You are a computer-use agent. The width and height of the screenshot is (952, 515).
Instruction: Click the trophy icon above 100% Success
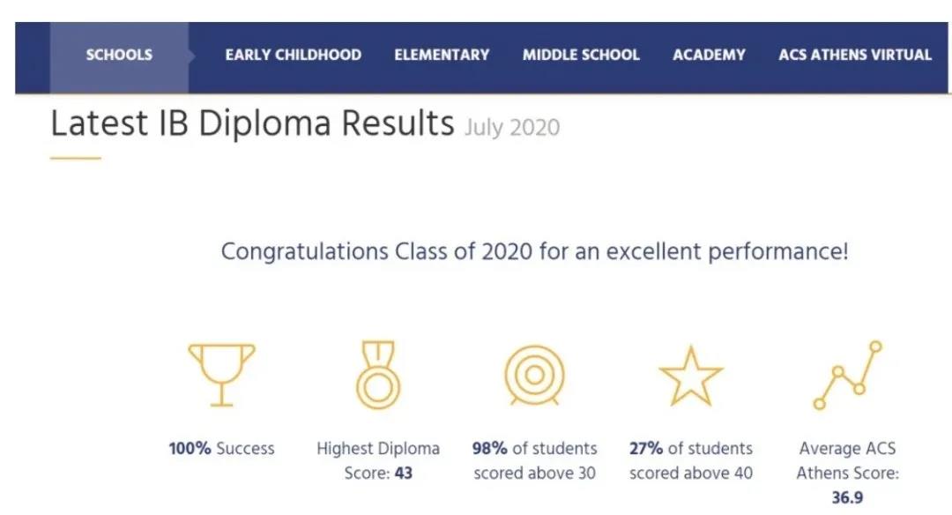coord(221,375)
